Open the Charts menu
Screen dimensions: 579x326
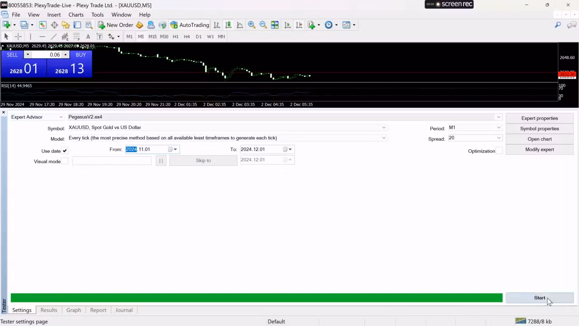76,14
